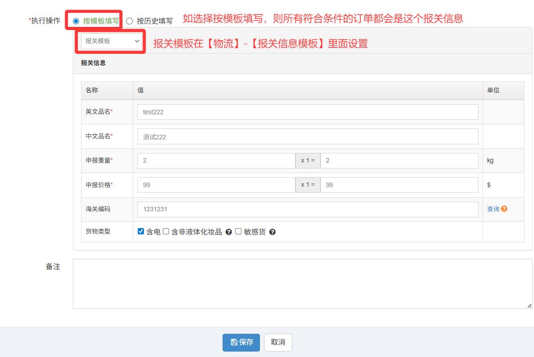Click the 申报价格 unit price input
The width and height of the screenshot is (534, 357).
216,185
